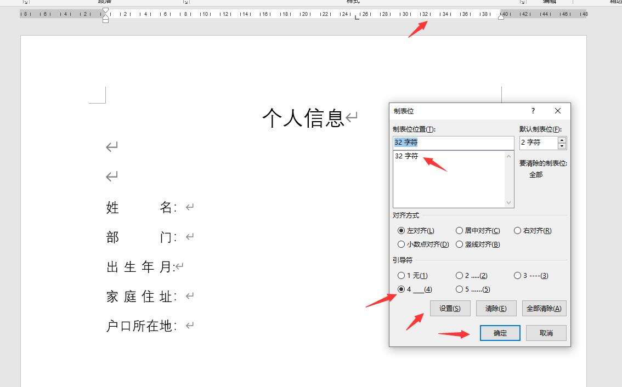Select dotted leader option 2
Screen dimensions: 622x387
(x=460, y=276)
